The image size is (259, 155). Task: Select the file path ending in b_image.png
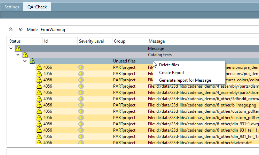(x=202, y=105)
